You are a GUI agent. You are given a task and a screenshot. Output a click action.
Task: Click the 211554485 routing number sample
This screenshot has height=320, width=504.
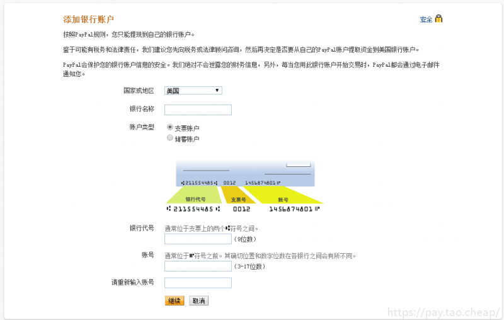click(x=193, y=209)
